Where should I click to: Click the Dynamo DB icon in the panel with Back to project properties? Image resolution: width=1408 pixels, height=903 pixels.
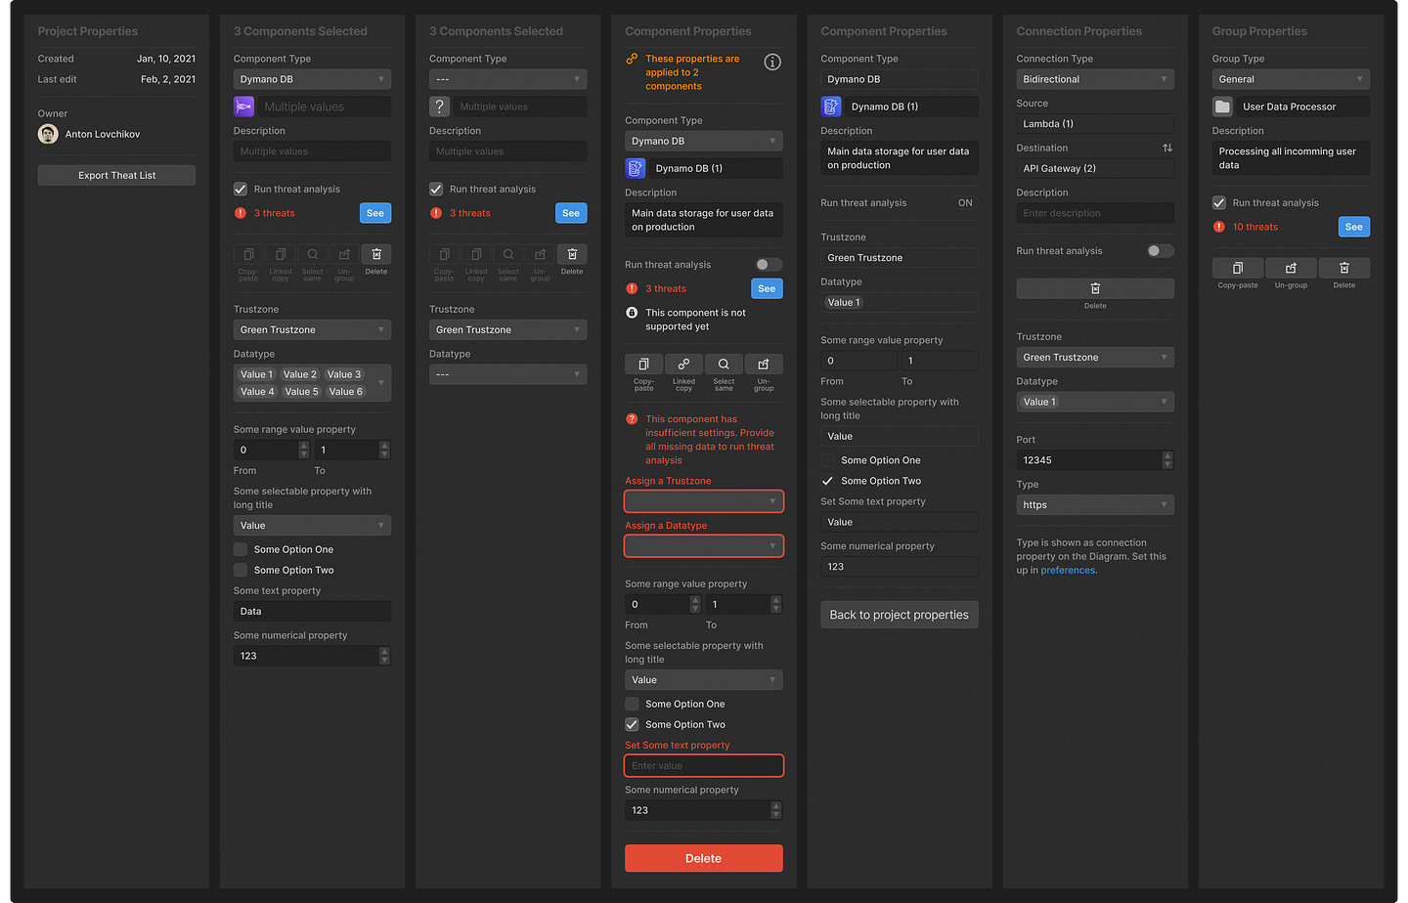831,107
